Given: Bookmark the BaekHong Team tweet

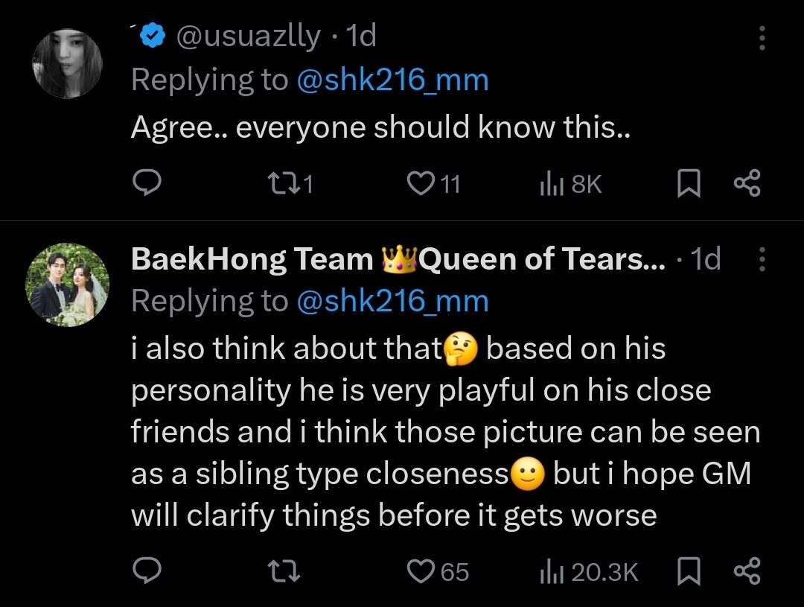Looking at the screenshot, I should point(689,571).
